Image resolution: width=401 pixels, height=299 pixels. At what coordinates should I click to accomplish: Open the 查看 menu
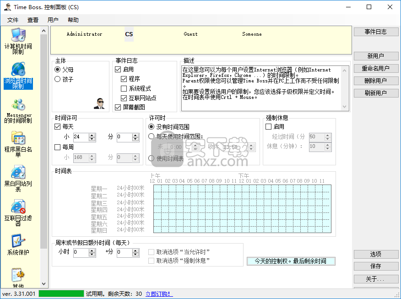click(33, 20)
